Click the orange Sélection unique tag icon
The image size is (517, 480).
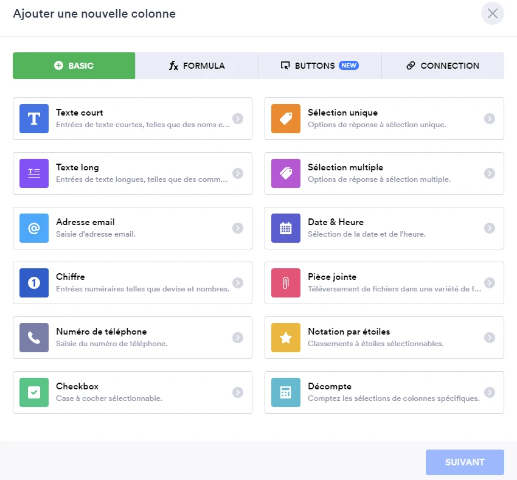(x=286, y=119)
